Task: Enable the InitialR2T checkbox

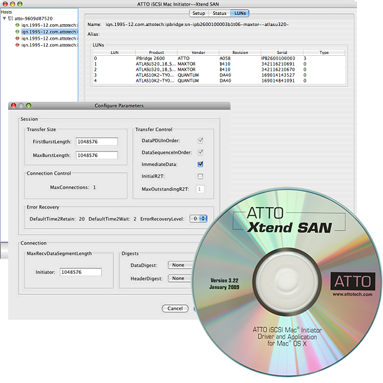Action: pyautogui.click(x=200, y=177)
